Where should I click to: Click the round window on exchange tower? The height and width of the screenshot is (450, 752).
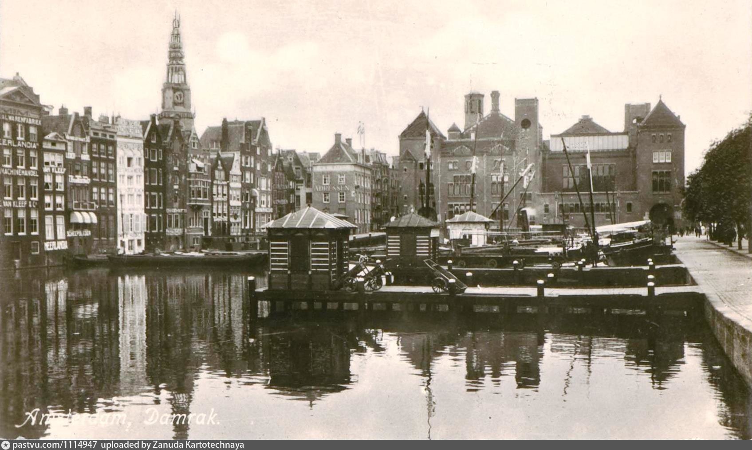coord(526,123)
